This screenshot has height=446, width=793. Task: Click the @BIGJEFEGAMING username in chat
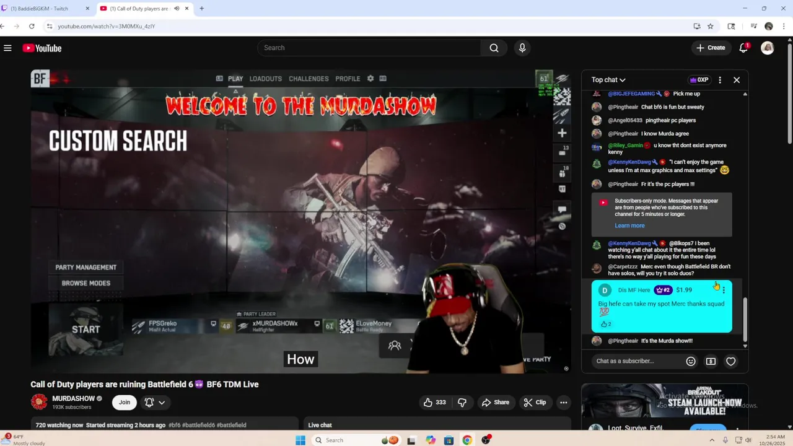click(631, 94)
